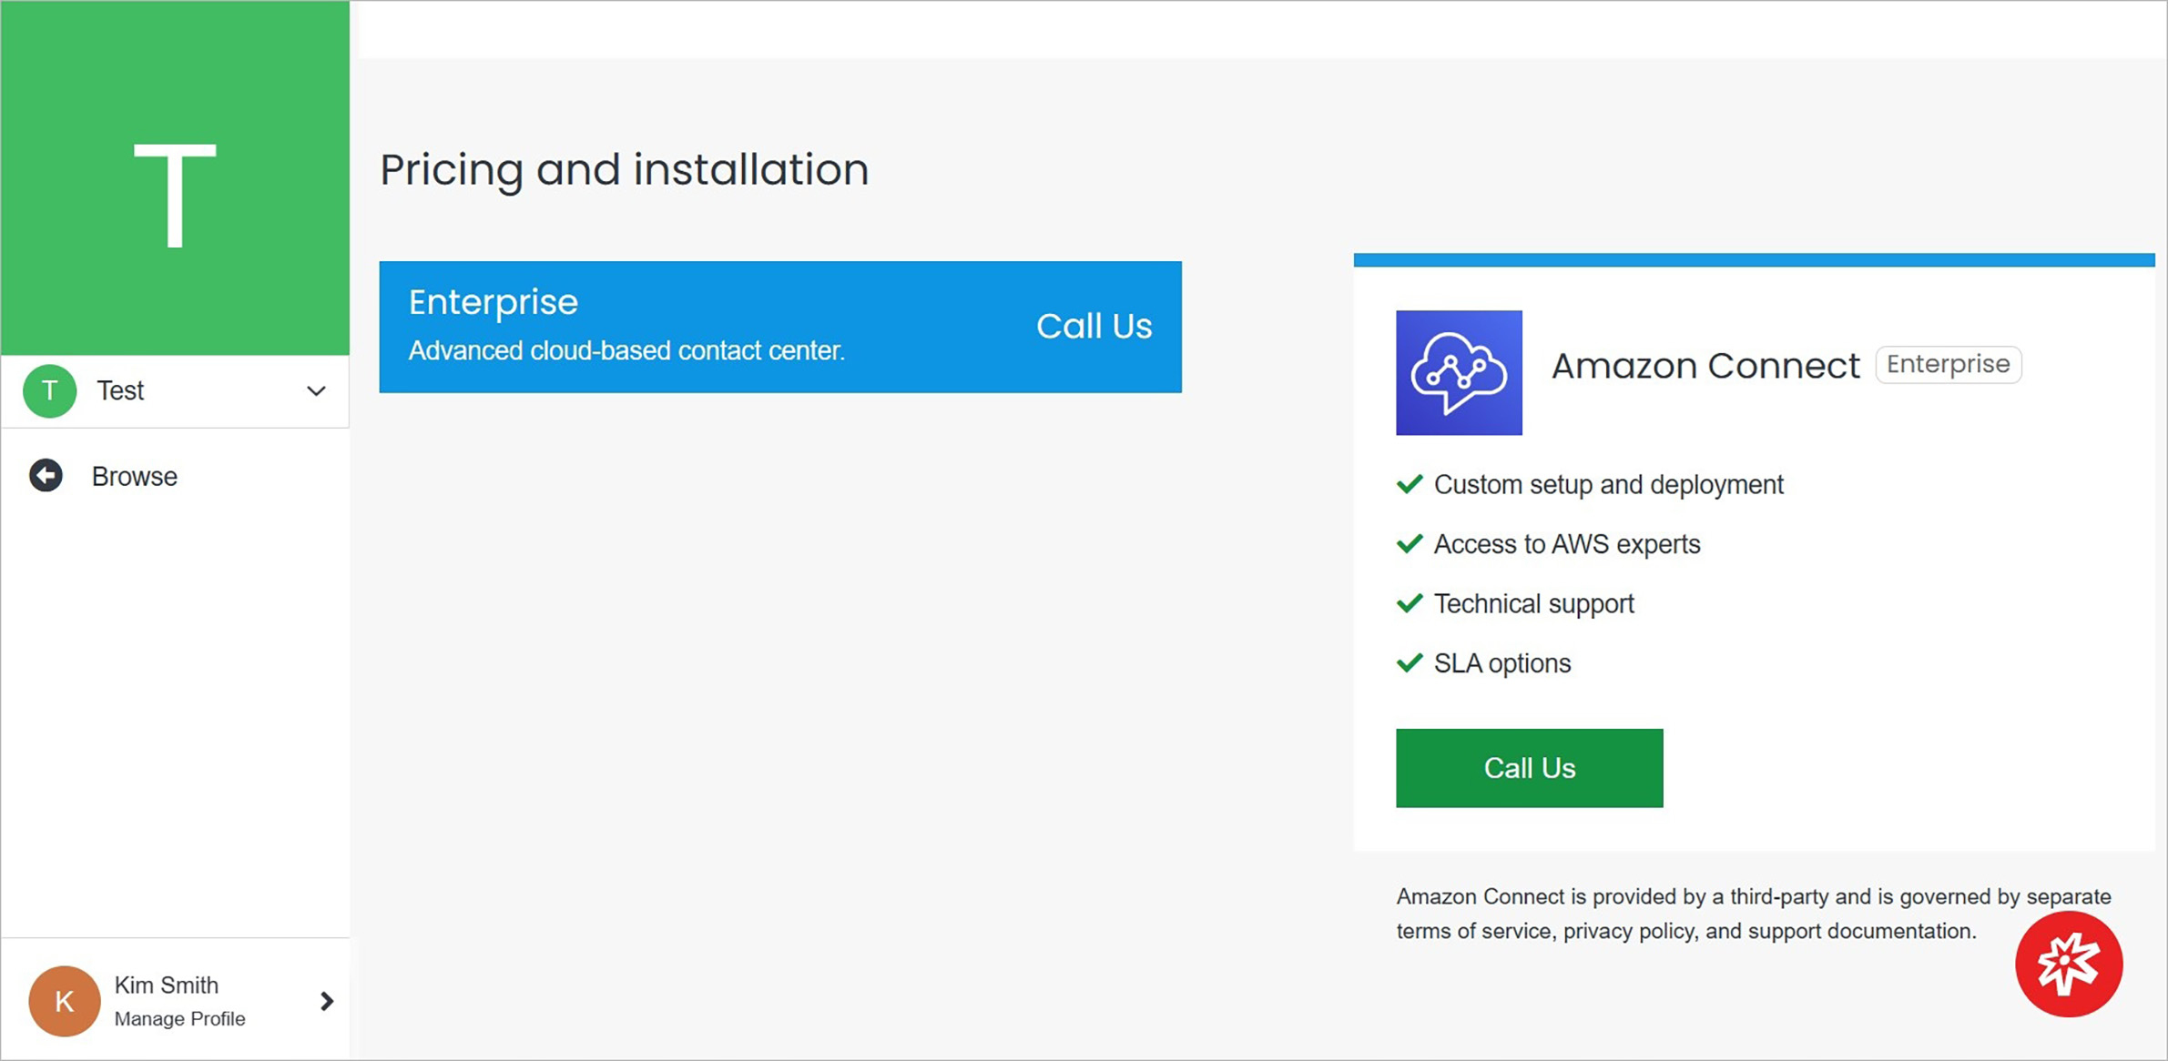Click the Pricing and installation heading
Image resolution: width=2168 pixels, height=1061 pixels.
pyautogui.click(x=624, y=170)
